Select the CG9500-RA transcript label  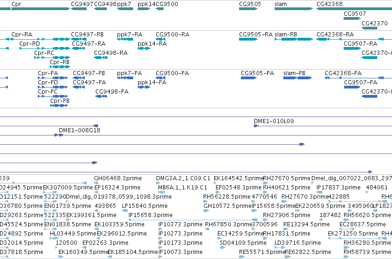click(172, 35)
